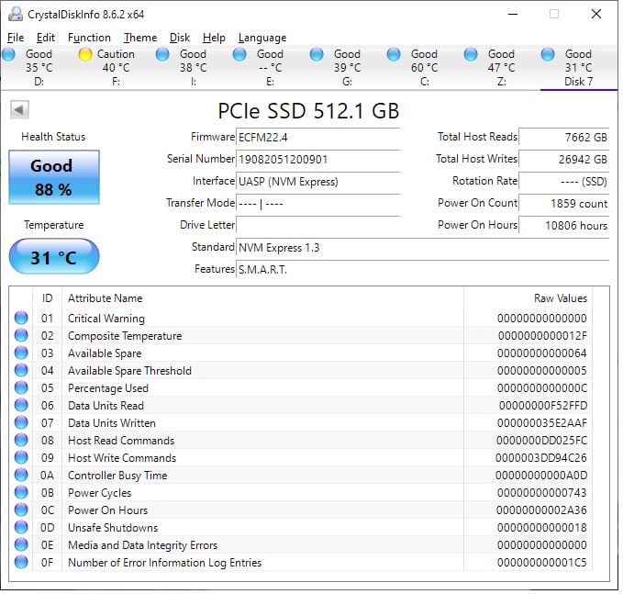
Task: Click the Power Cycles row status orb
Action: tap(21, 493)
